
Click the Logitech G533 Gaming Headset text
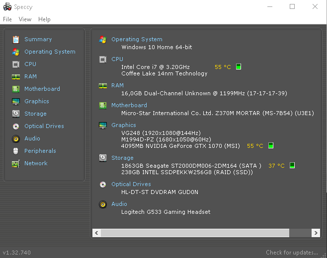[x=166, y=212]
